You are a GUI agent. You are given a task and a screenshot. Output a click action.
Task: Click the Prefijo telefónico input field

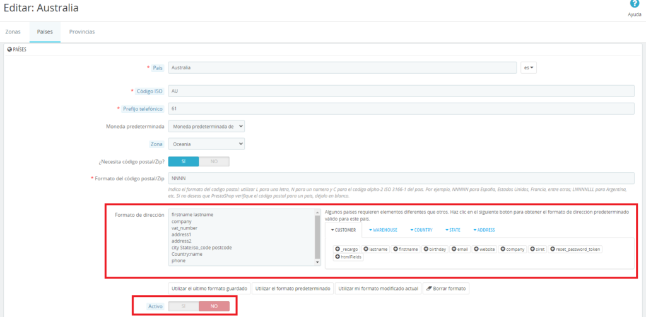pos(401,108)
